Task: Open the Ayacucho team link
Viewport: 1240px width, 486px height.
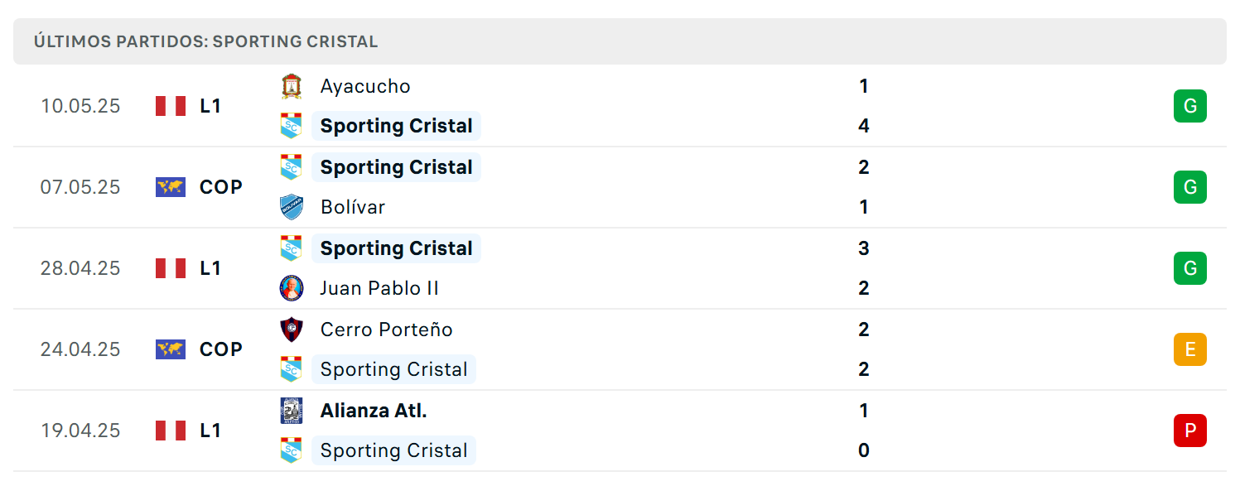Action: click(x=365, y=86)
